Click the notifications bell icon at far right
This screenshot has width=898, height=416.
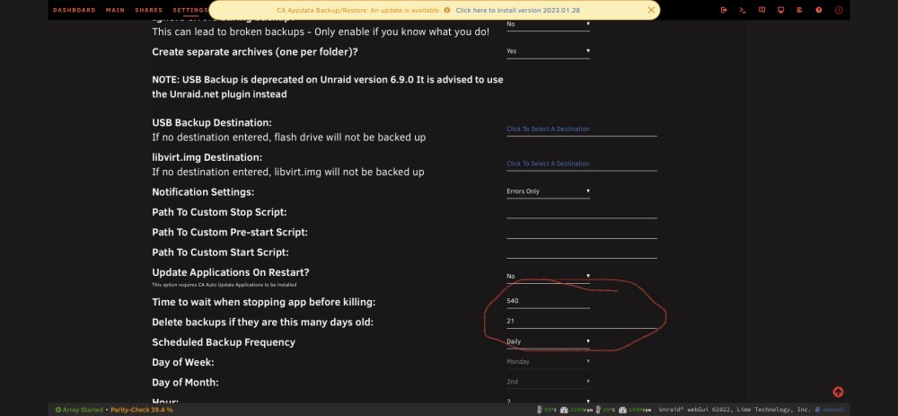point(839,10)
